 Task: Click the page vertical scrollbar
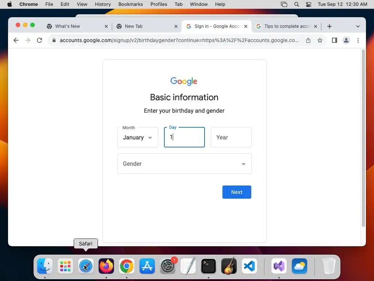pos(363,138)
